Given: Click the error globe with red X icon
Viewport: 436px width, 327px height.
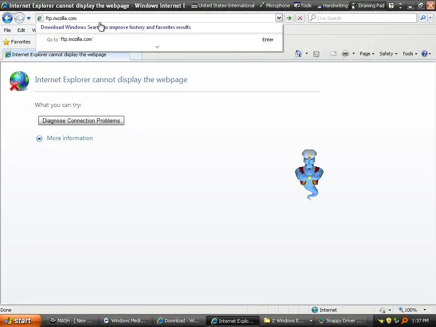Looking at the screenshot, I should point(19,81).
